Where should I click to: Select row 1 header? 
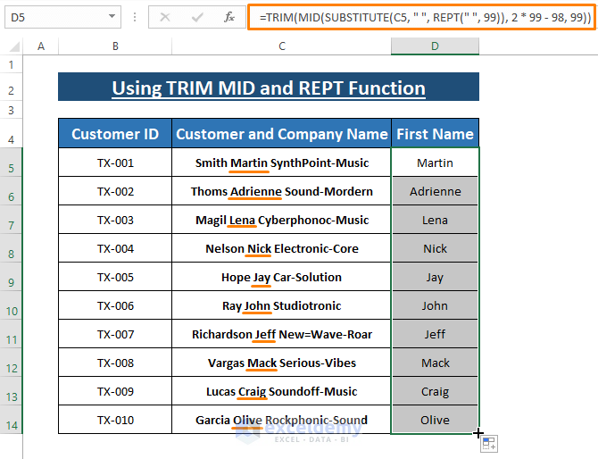(11, 64)
